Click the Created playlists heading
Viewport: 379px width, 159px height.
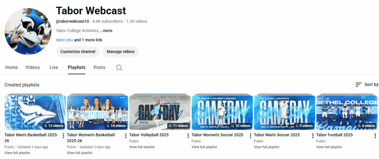[x=22, y=85]
